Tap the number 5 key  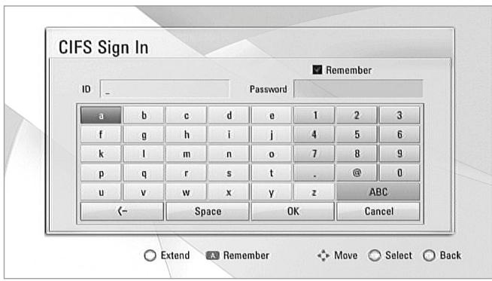357,134
